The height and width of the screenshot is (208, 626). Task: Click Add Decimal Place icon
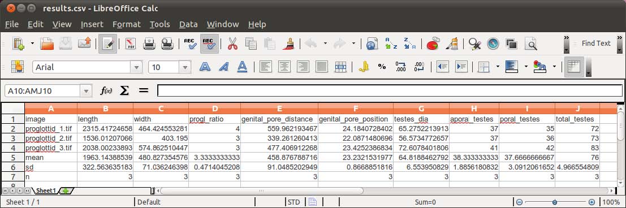(400, 67)
